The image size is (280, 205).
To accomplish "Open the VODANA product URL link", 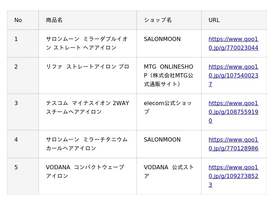I will (233, 176).
